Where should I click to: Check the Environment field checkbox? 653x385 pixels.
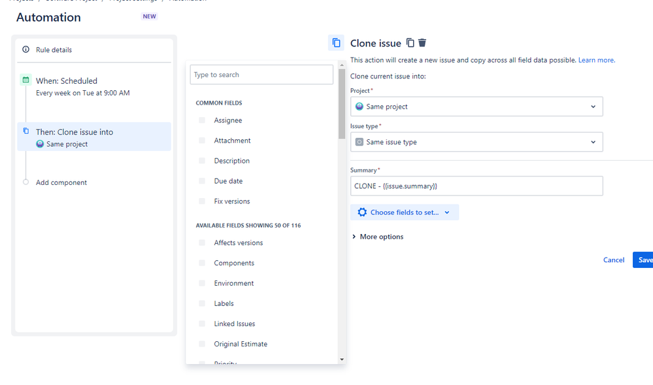202,283
